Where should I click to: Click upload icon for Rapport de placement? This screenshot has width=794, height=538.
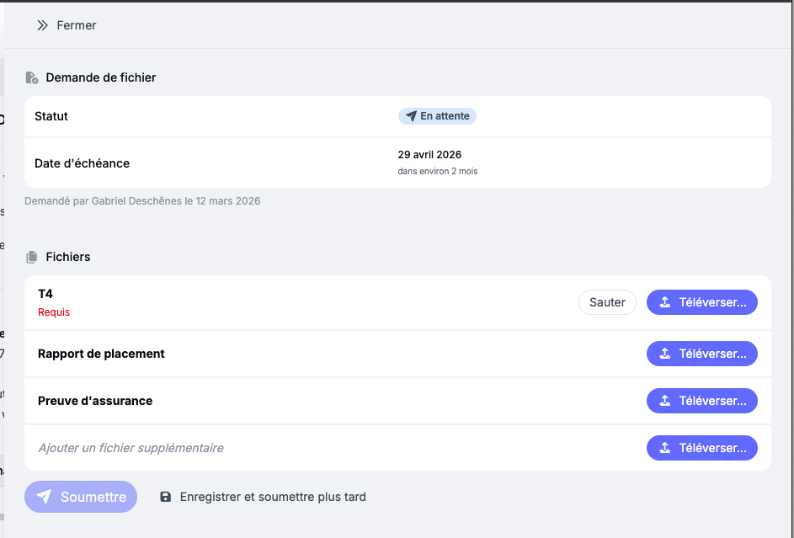665,354
